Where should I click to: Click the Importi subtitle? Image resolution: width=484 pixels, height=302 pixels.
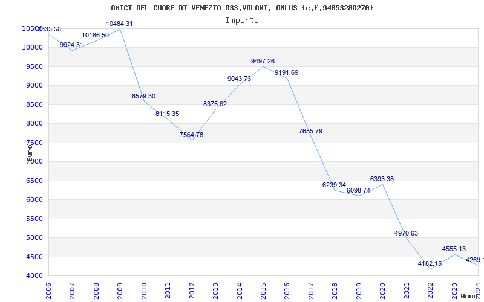point(242,21)
